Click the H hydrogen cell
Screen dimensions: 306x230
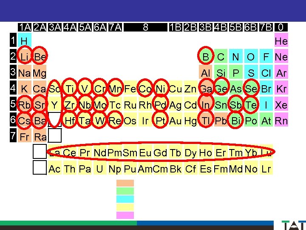pos(24,40)
